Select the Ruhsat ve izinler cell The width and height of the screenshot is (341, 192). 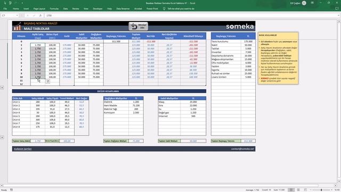click(226, 74)
